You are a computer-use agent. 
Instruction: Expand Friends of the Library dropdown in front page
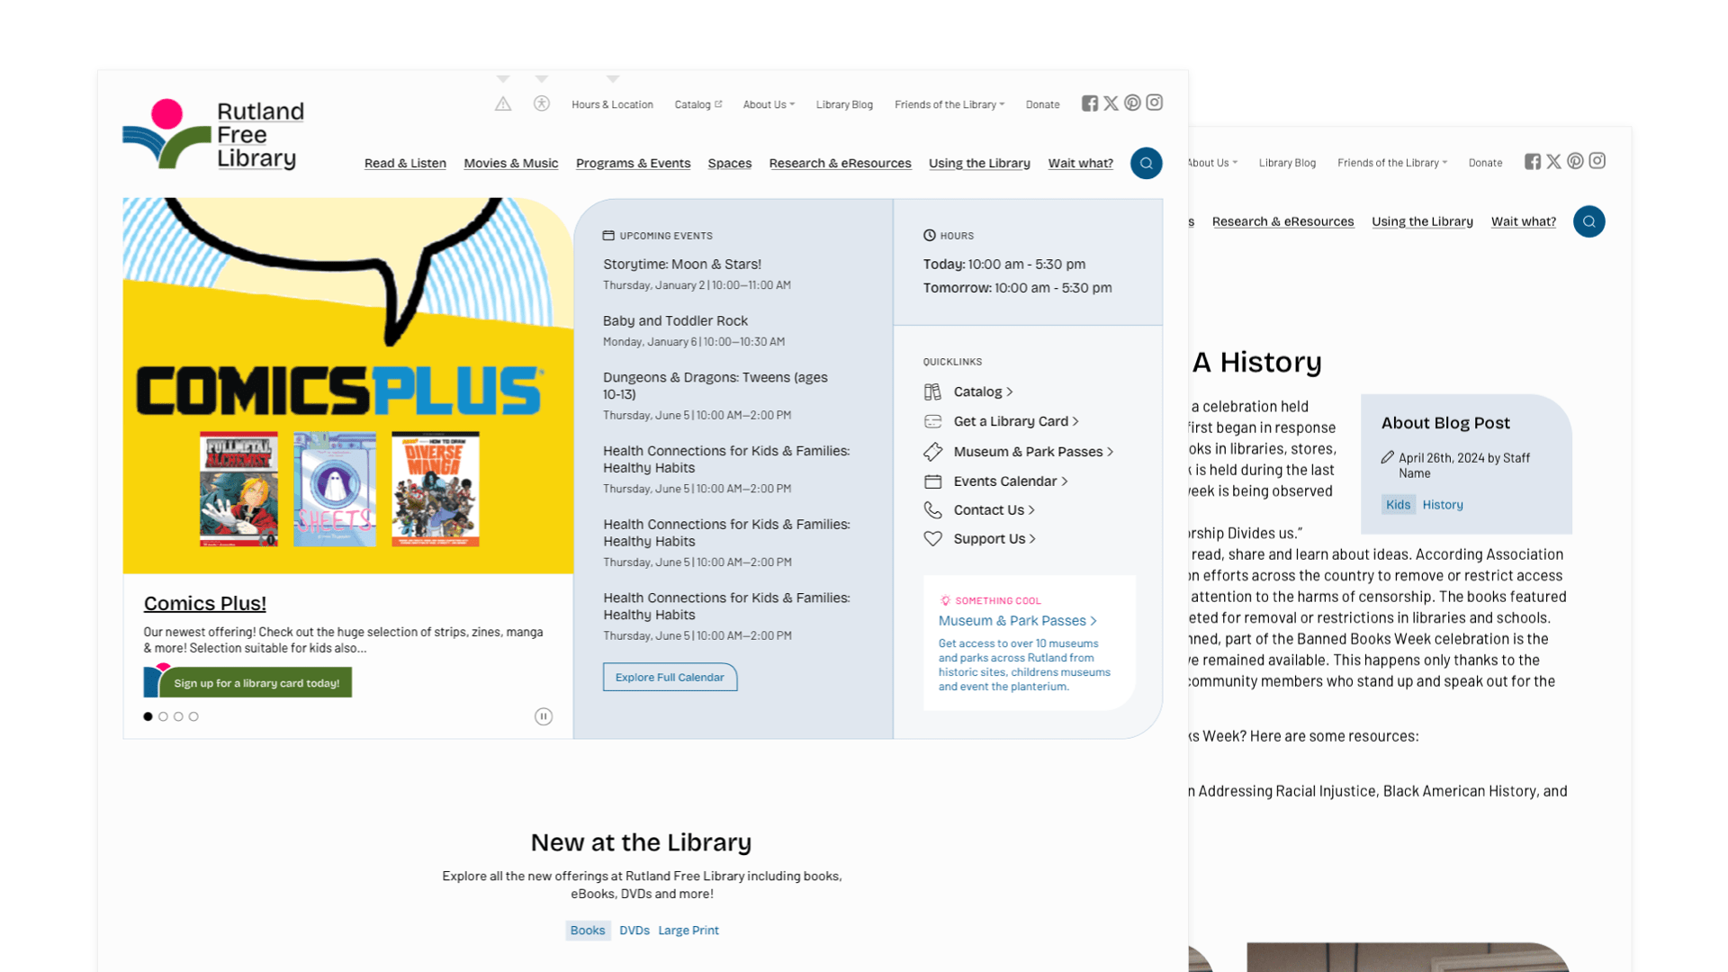(949, 104)
